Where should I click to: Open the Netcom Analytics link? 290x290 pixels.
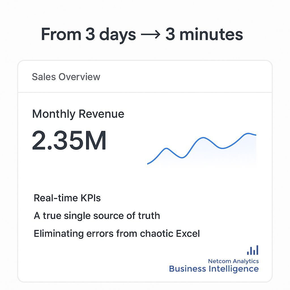[233, 261]
